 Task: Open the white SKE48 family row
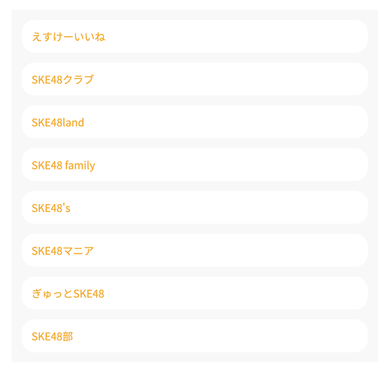[194, 165]
